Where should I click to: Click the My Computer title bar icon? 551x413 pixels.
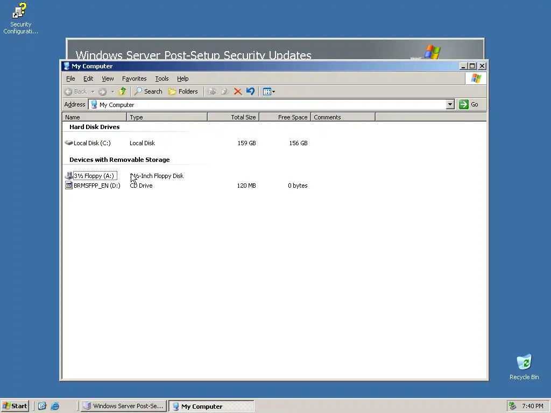coord(66,66)
